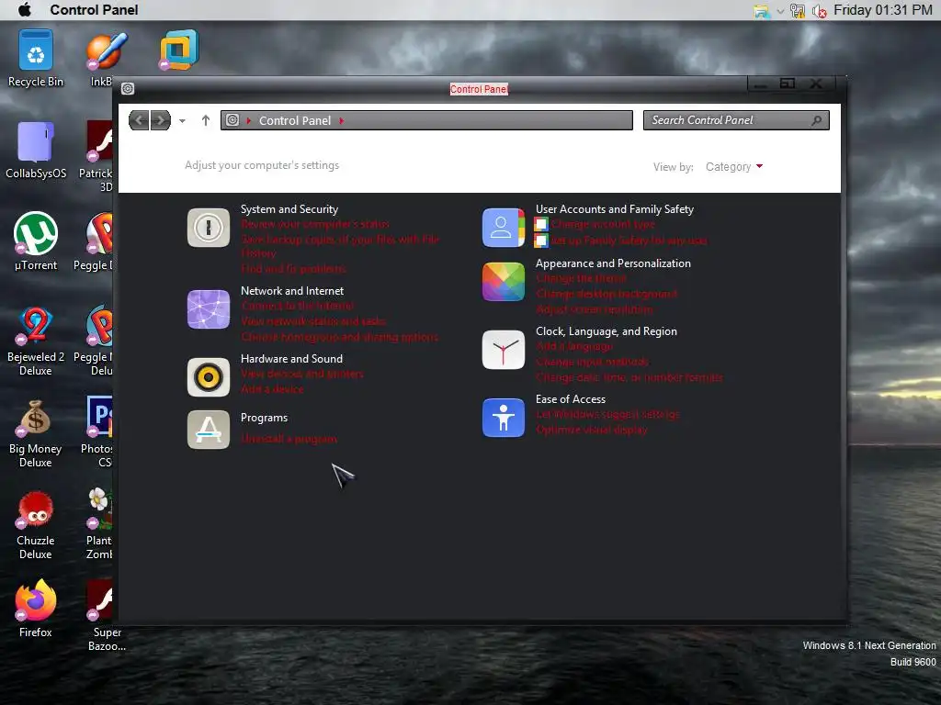941x705 pixels.
Task: Click View network status and tasks link
Action: (x=313, y=322)
